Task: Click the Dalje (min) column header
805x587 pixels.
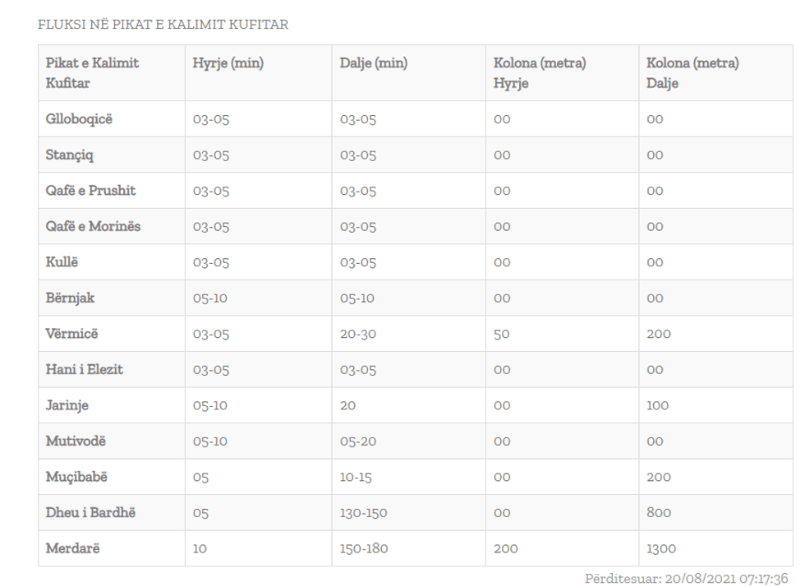Action: (x=374, y=63)
